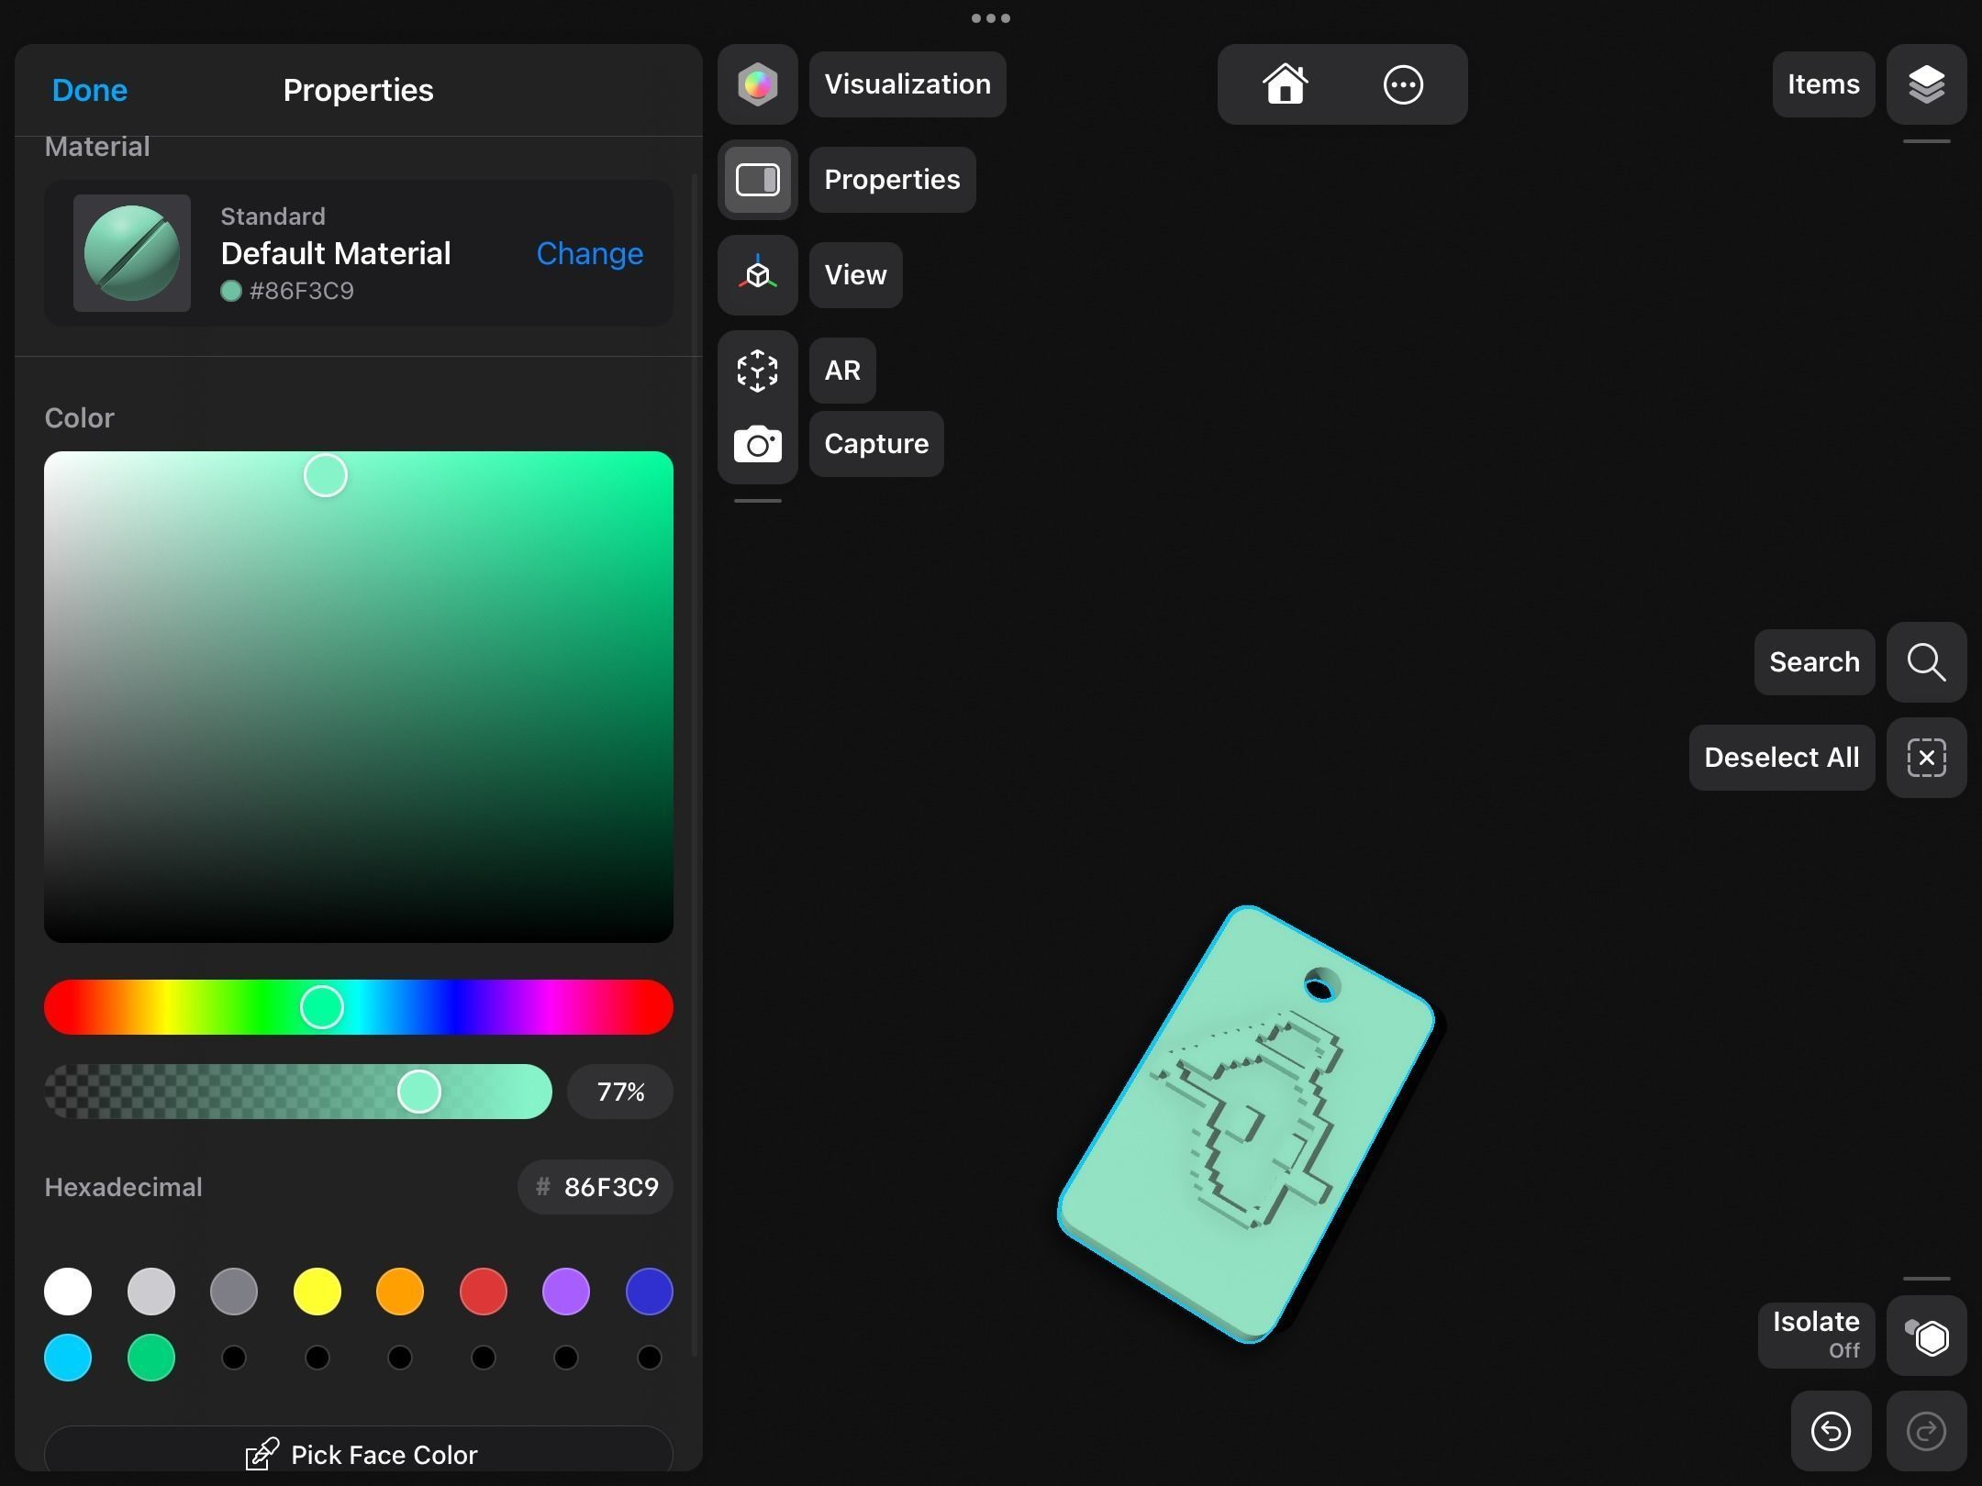Screen dimensions: 1982x1486
Task: Open the View axis cube icon
Action: tap(758, 275)
